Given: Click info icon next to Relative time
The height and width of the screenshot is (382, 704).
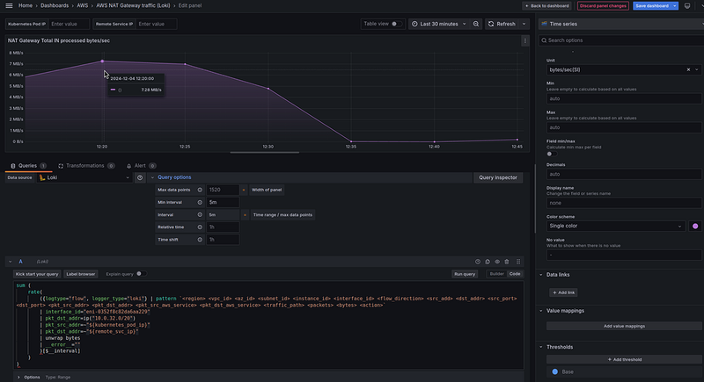Looking at the screenshot, I should point(200,227).
